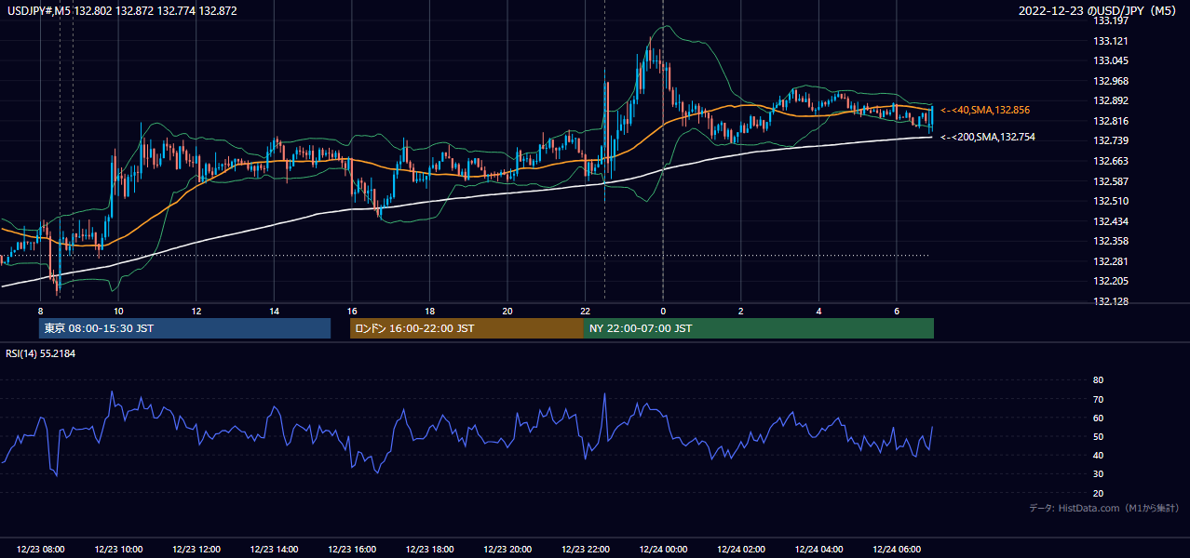Click the bottom date label 12/24 00:00

click(663, 550)
